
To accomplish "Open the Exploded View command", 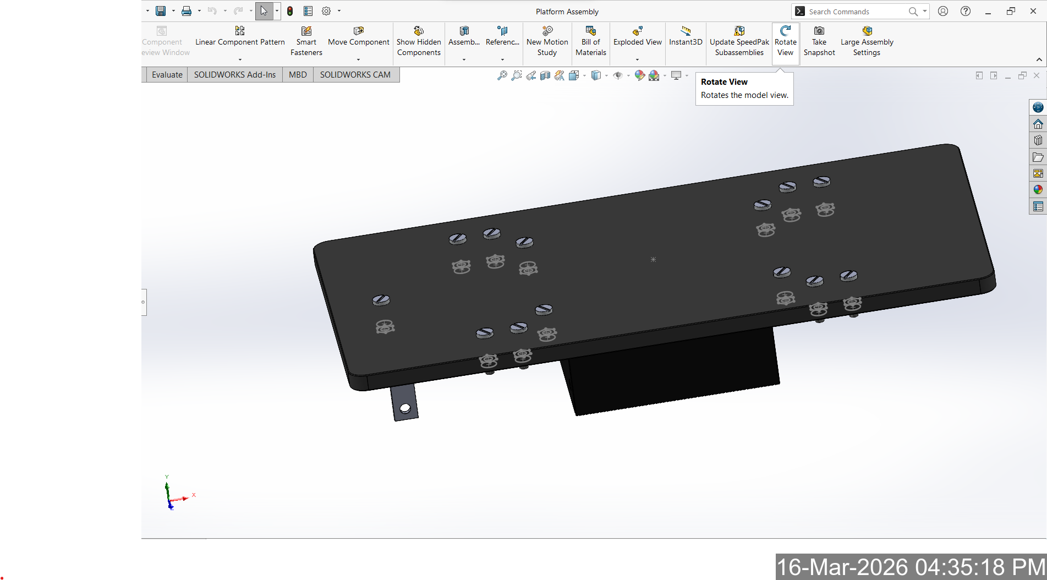I will [637, 36].
